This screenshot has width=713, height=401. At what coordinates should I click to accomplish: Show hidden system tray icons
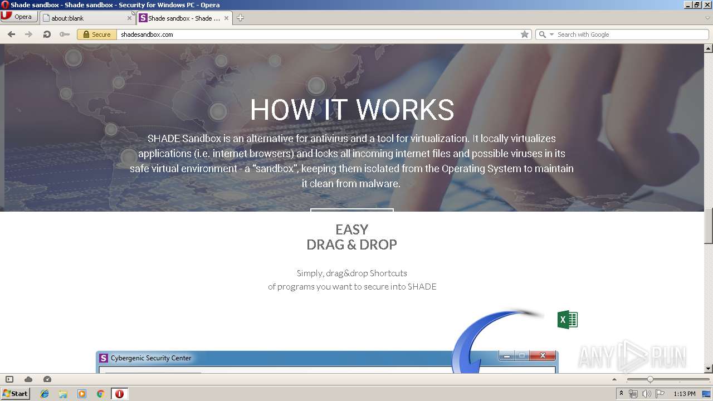pos(621,394)
